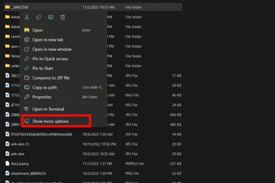Click the Ass2.prproj file icon
Screen dimensions: 275x183
point(7,164)
